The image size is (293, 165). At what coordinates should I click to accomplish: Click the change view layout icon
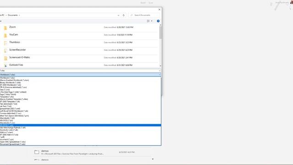(148, 21)
